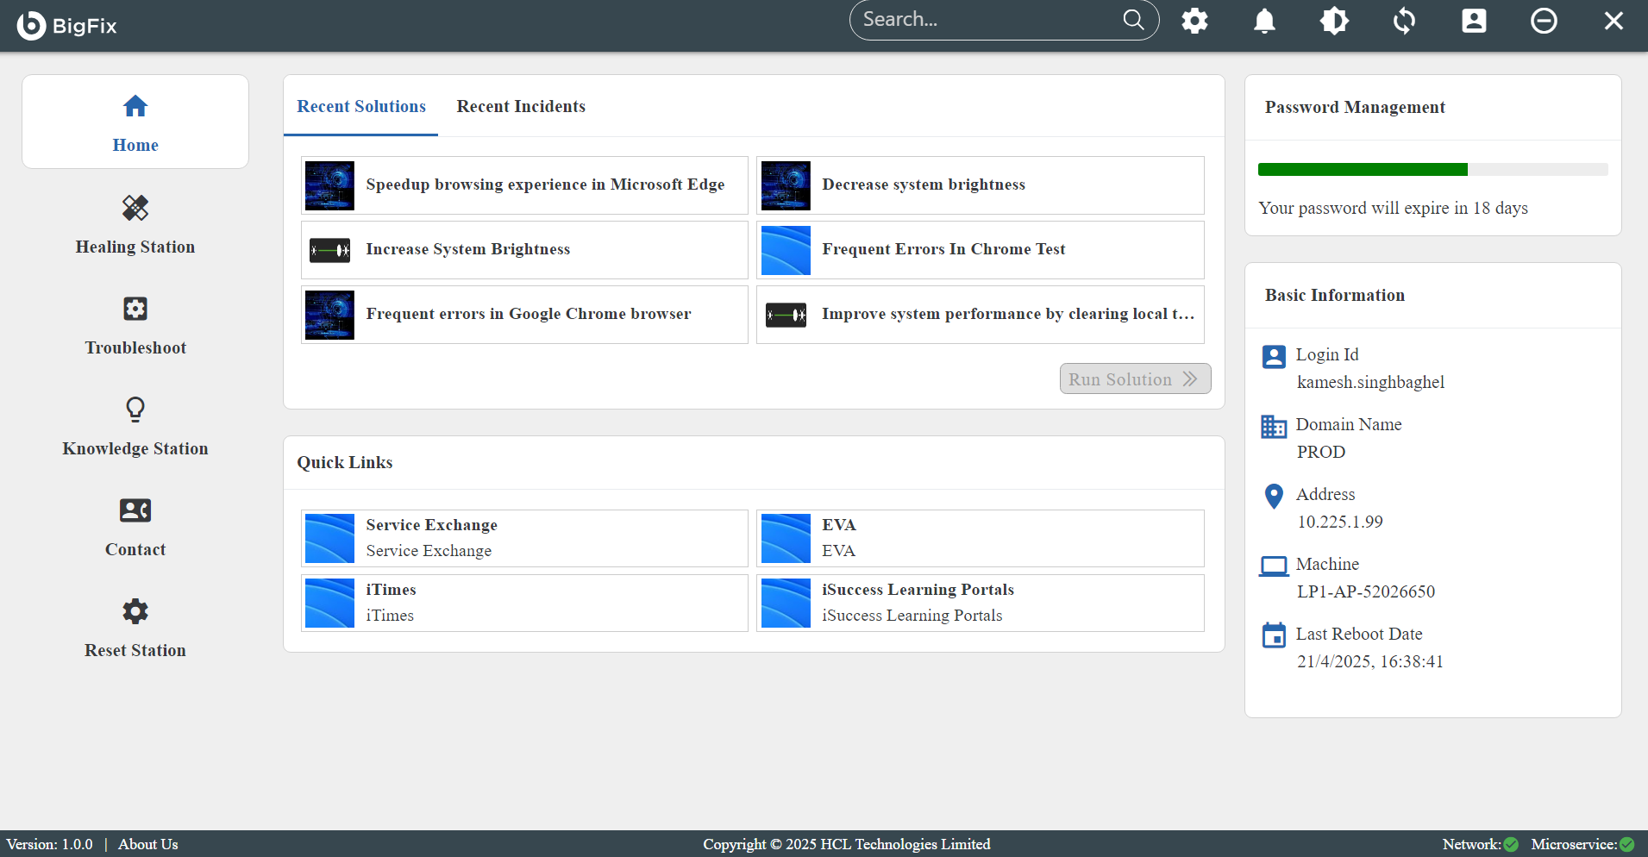
Task: Click Frequent errors in Google Chrome thumbnail
Action: tap(329, 315)
